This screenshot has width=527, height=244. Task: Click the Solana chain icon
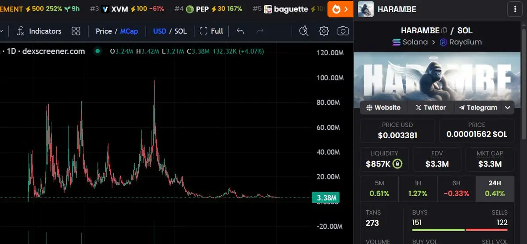coord(397,43)
